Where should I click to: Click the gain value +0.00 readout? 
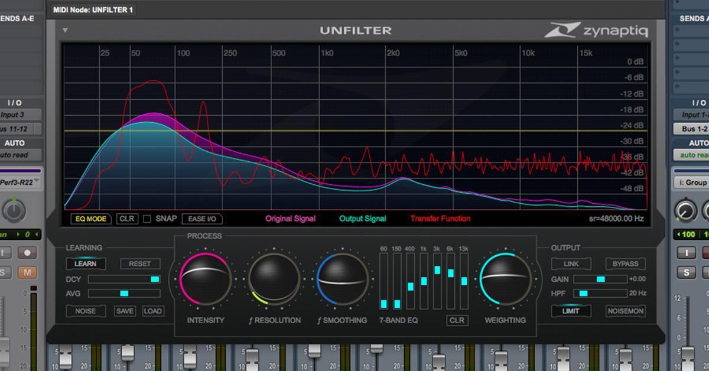click(x=638, y=279)
